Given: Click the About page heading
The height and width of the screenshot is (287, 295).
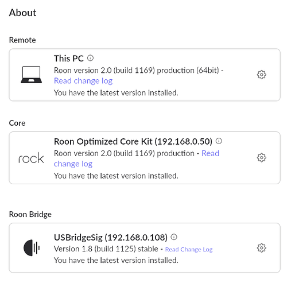Looking at the screenshot, I should (22, 13).
